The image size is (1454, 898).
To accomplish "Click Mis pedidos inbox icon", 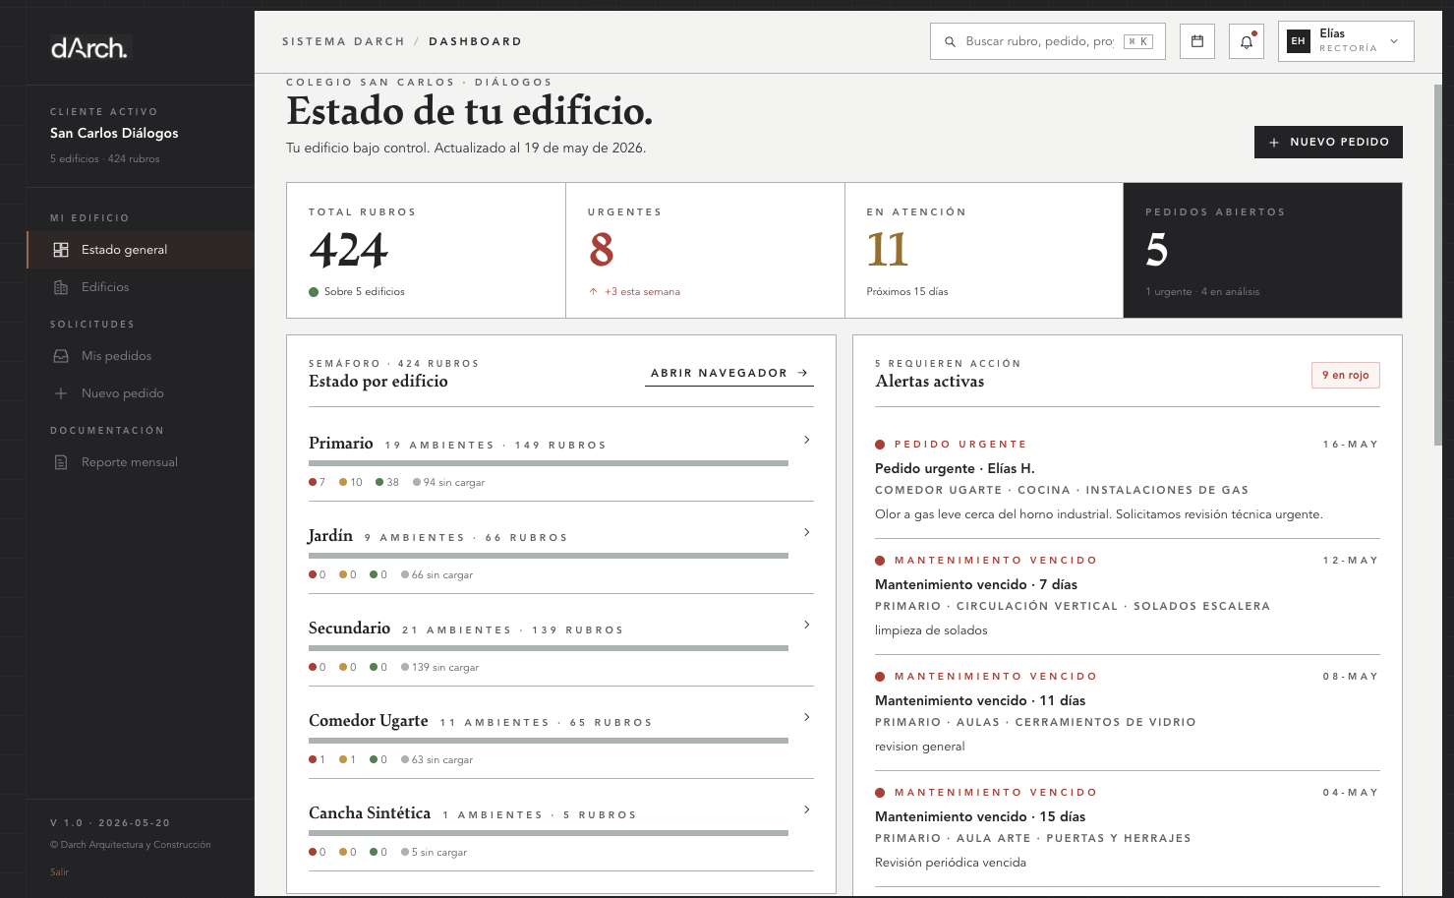I will (x=61, y=356).
